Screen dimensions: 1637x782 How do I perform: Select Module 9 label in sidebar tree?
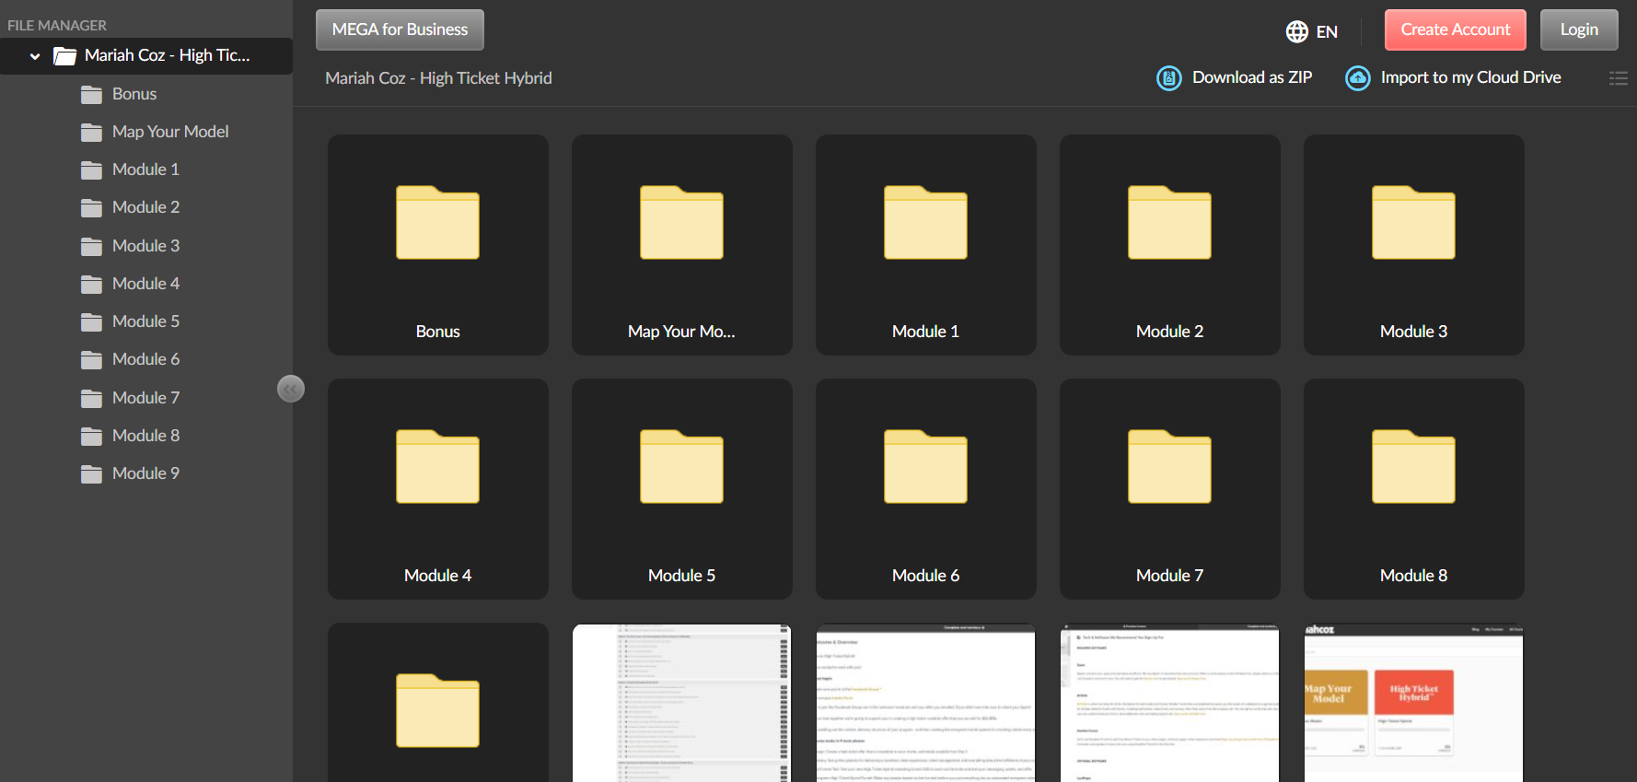pyautogui.click(x=145, y=473)
